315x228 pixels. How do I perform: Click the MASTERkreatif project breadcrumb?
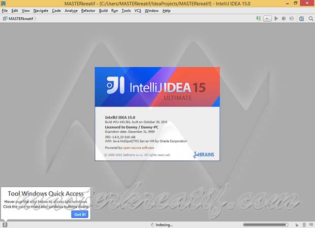[18, 19]
